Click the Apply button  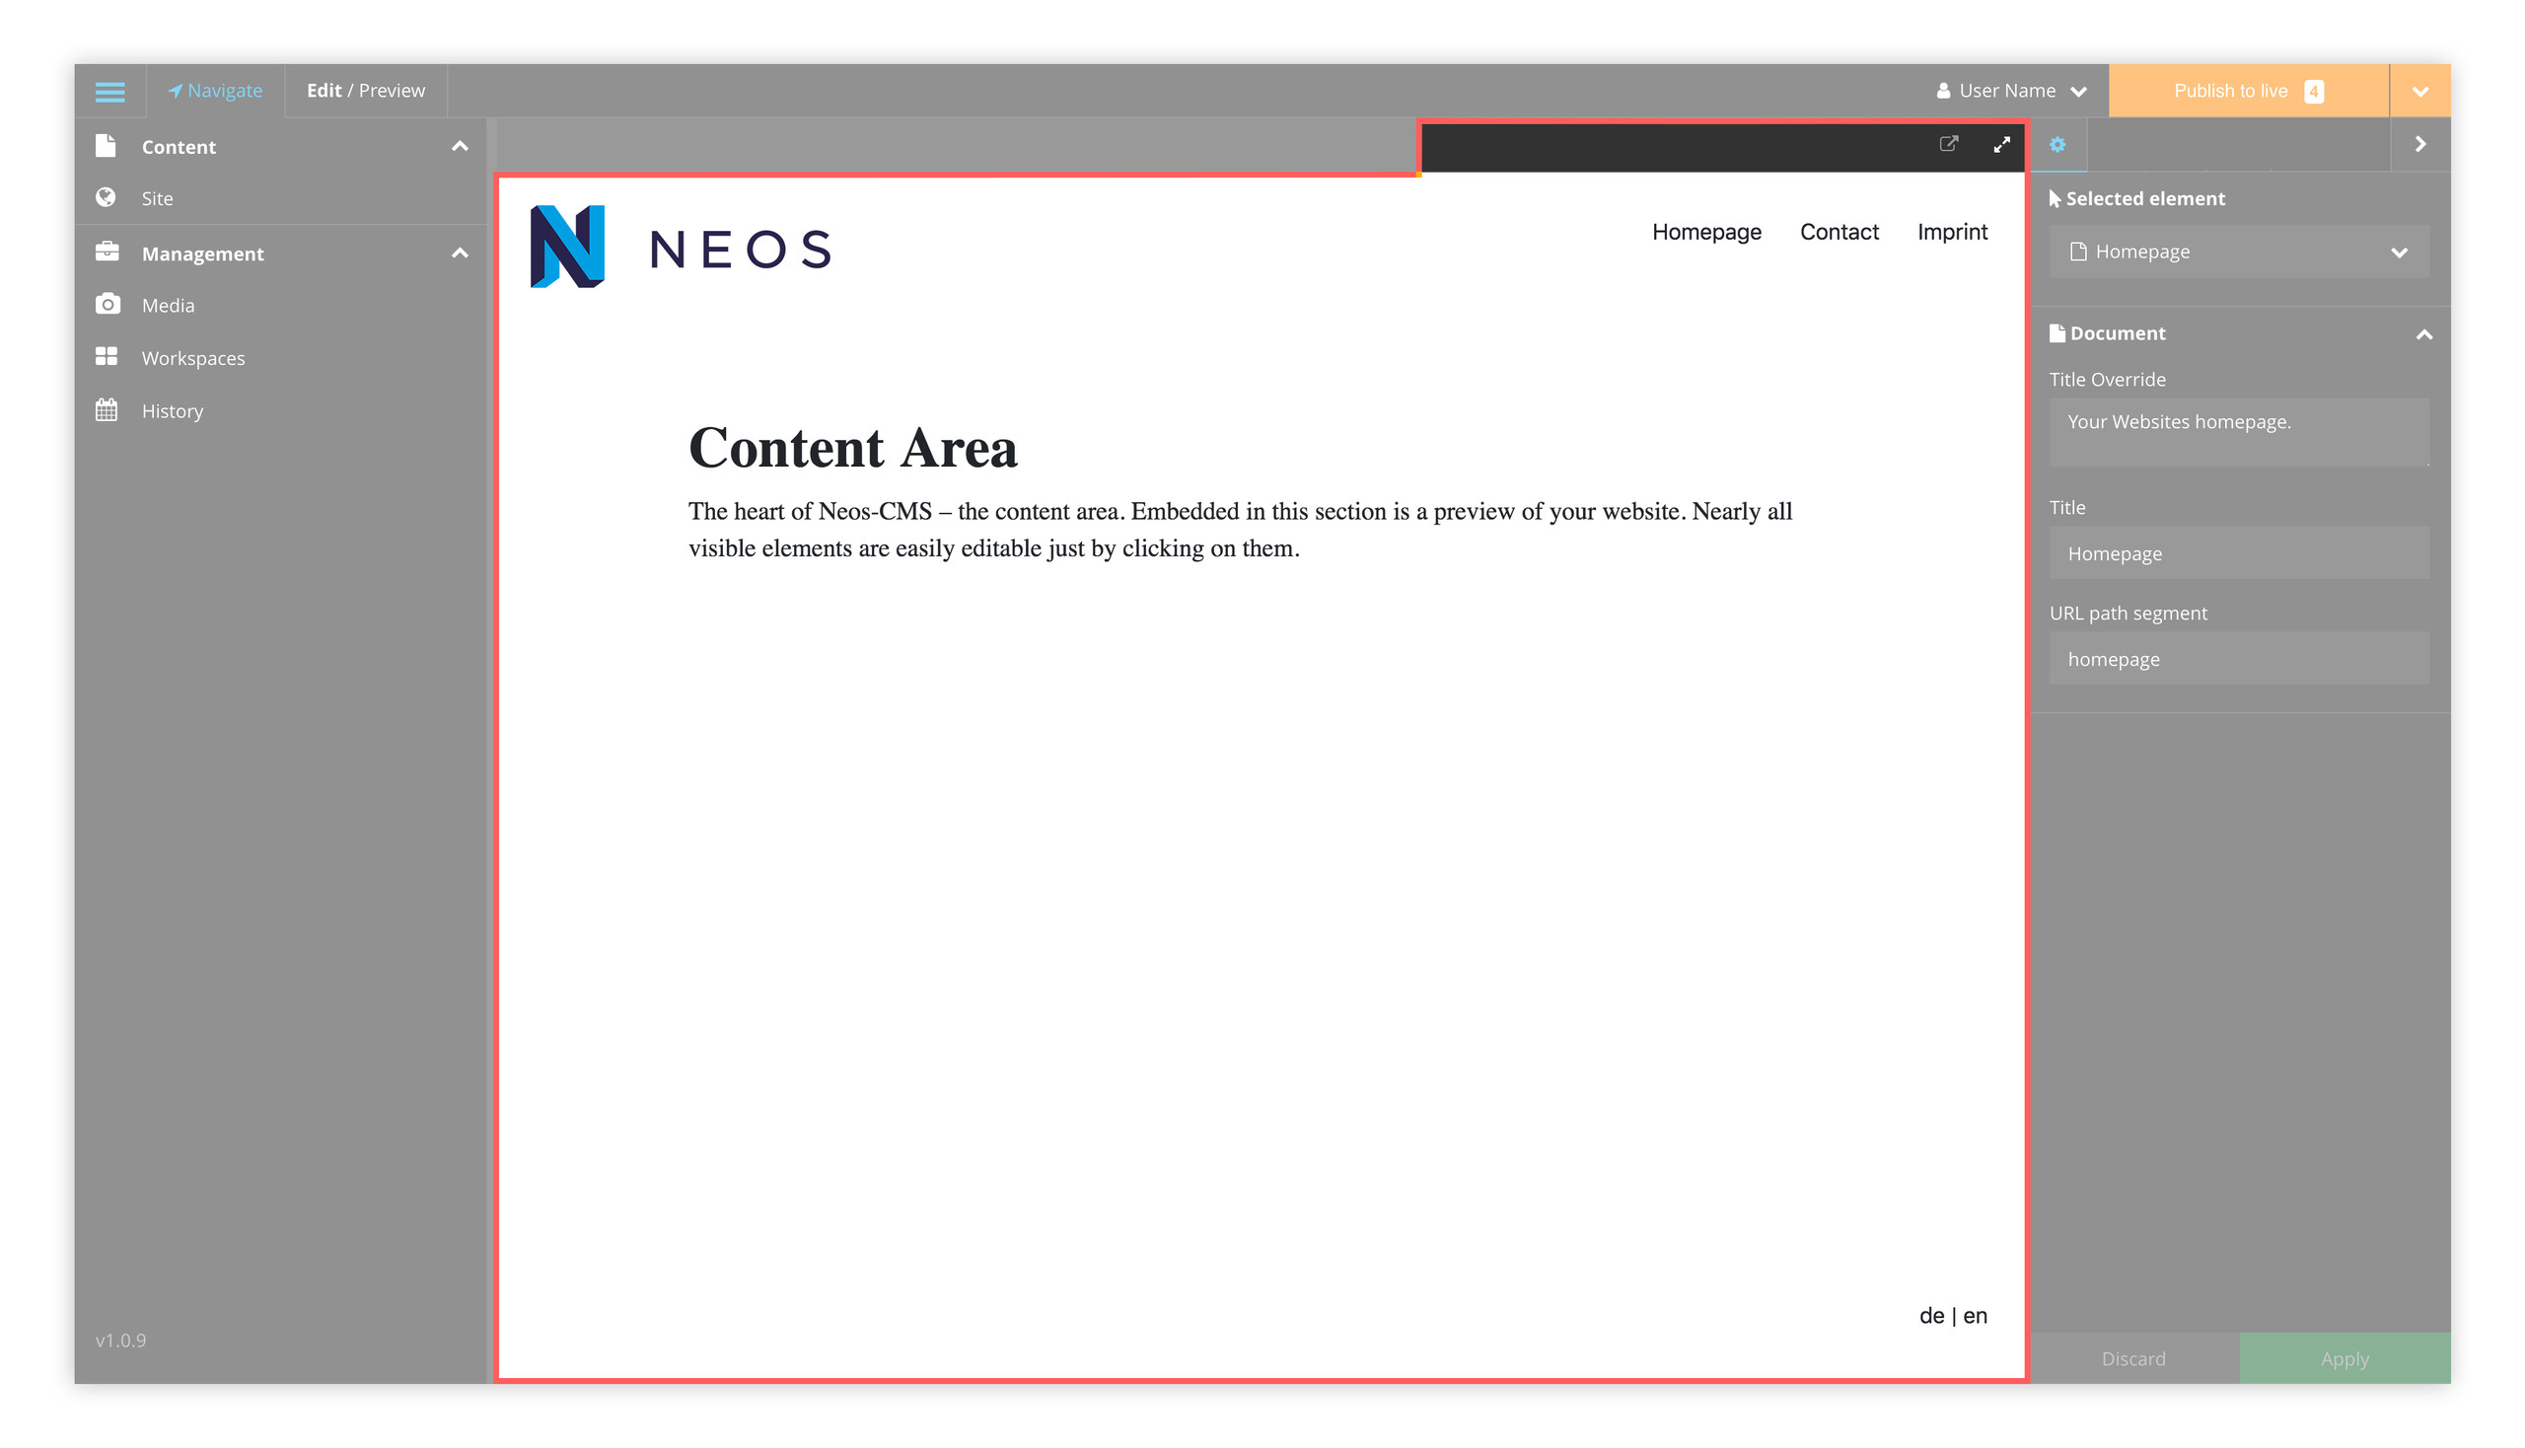coord(2344,1357)
